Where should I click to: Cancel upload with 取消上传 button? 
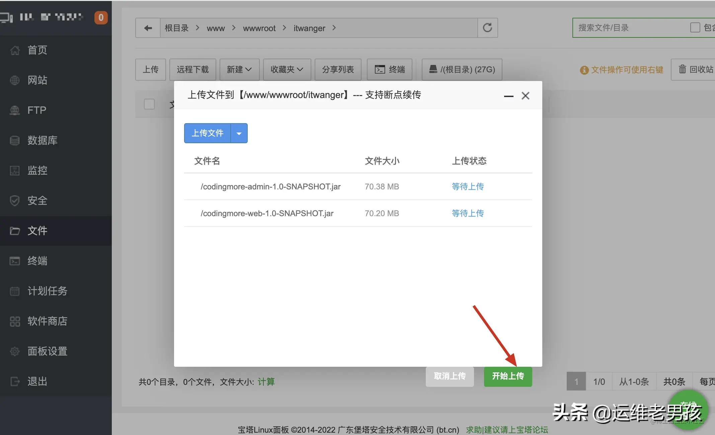[450, 376]
